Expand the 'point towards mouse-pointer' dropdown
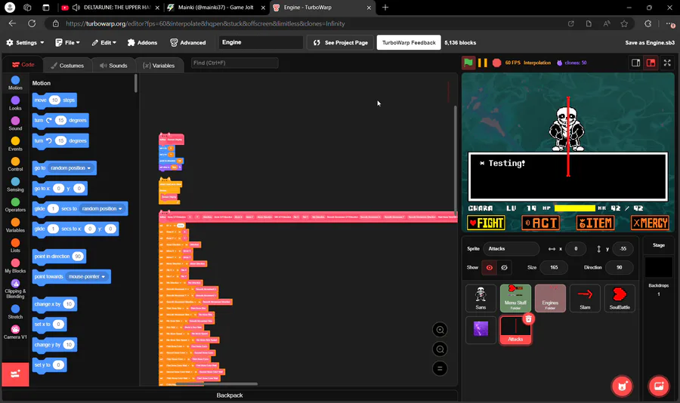Image resolution: width=680 pixels, height=403 pixels. [87, 276]
